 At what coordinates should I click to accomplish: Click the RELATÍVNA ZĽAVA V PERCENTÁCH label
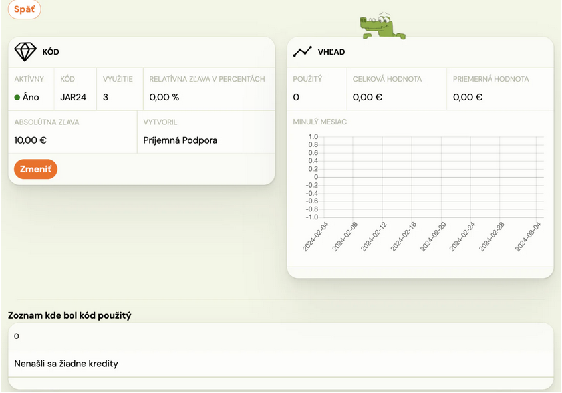[x=207, y=79]
